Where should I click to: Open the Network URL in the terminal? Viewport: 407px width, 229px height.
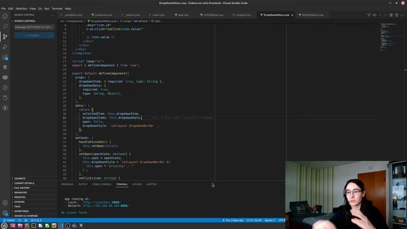[106, 206]
